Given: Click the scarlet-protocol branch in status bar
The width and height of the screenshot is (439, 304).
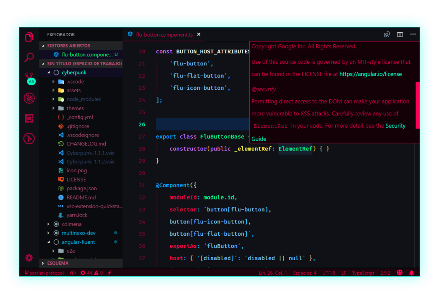Looking at the screenshot, I should click(x=44, y=273).
